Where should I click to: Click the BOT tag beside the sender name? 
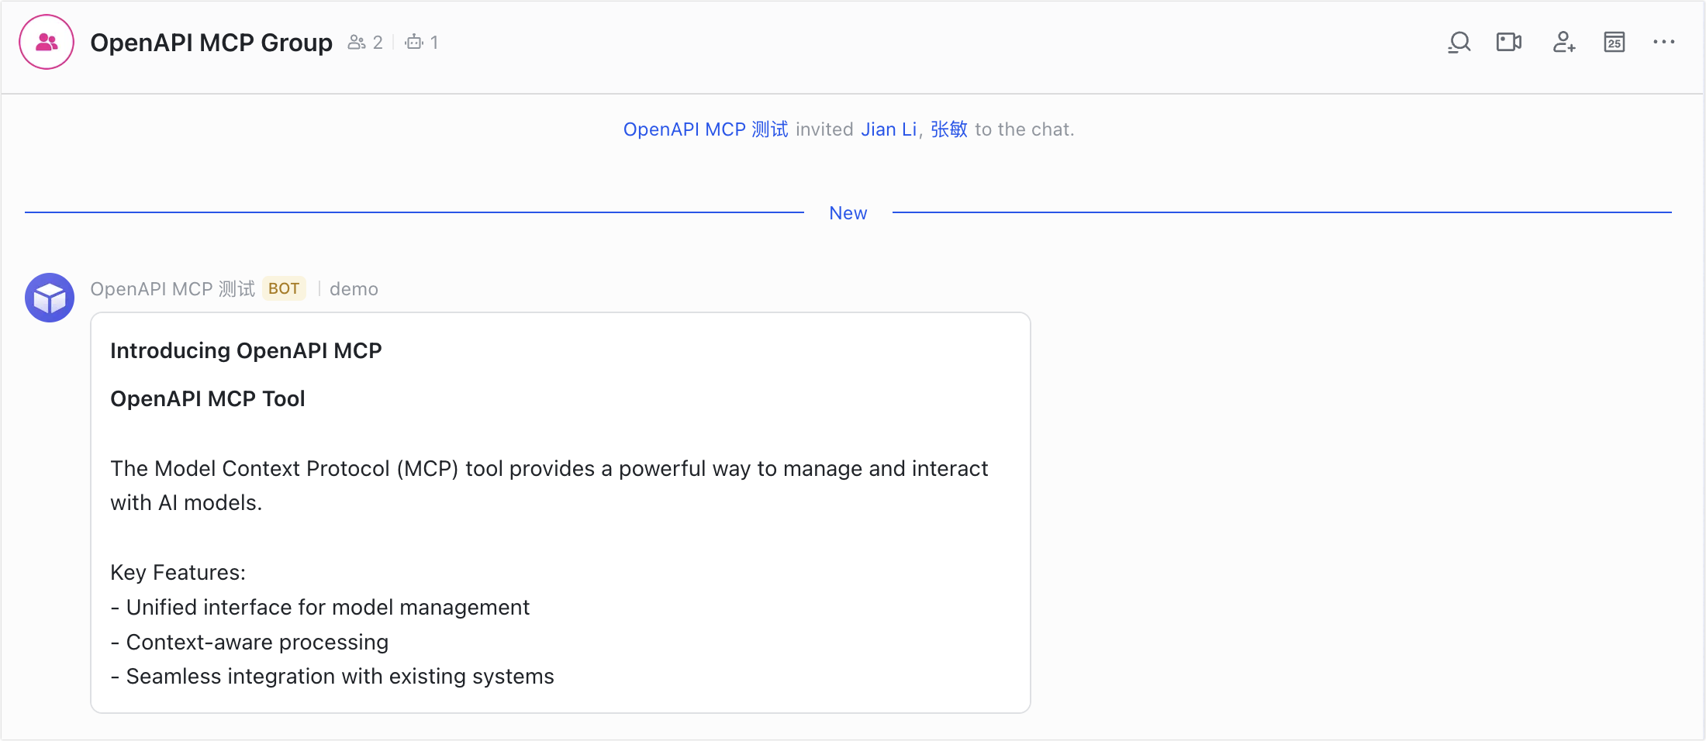pyautogui.click(x=284, y=288)
